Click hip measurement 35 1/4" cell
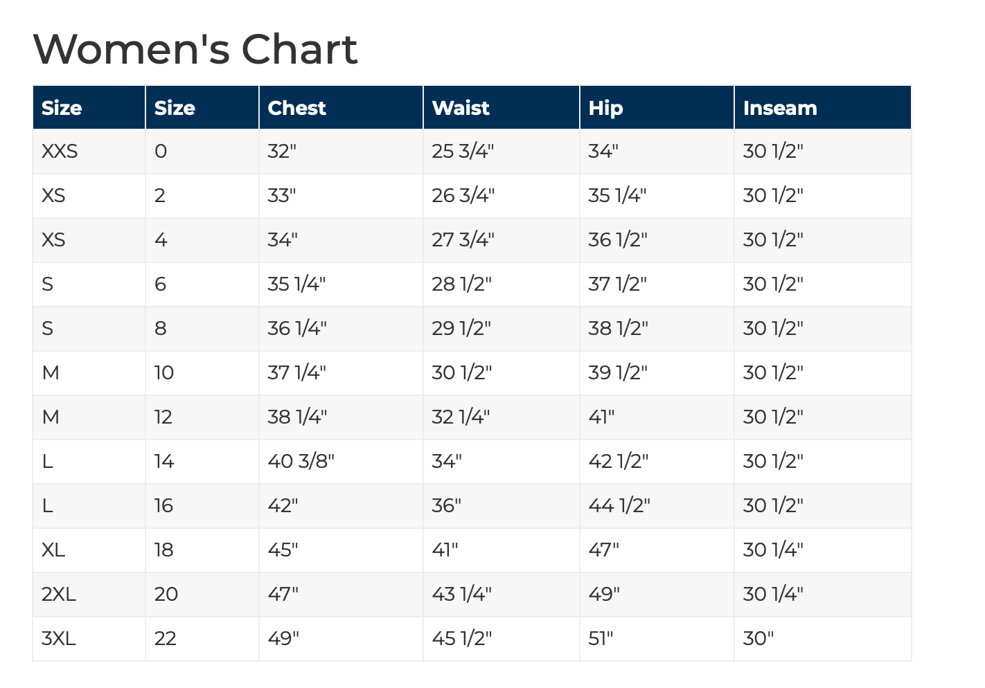This screenshot has width=985, height=688. [x=616, y=196]
